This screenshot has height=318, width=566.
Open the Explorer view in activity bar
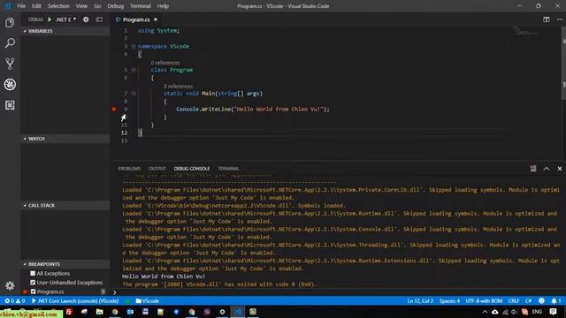point(10,23)
